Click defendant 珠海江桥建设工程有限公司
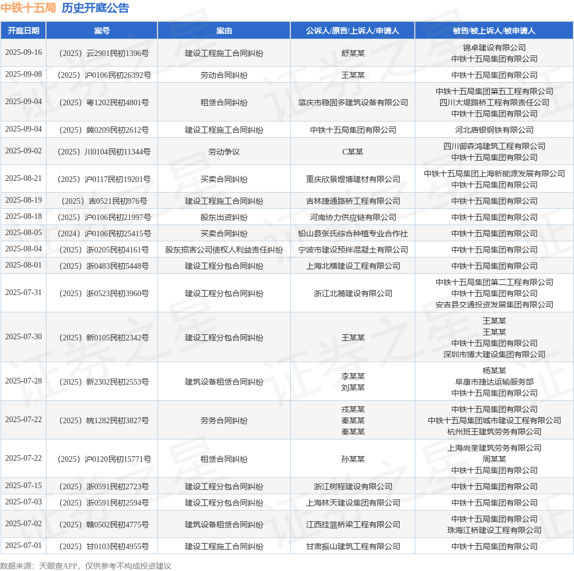This screenshot has height=571, width=574. pos(494,531)
